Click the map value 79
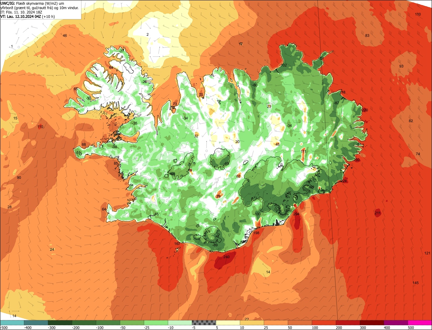432x330 pixels. pyautogui.click(x=218, y=196)
